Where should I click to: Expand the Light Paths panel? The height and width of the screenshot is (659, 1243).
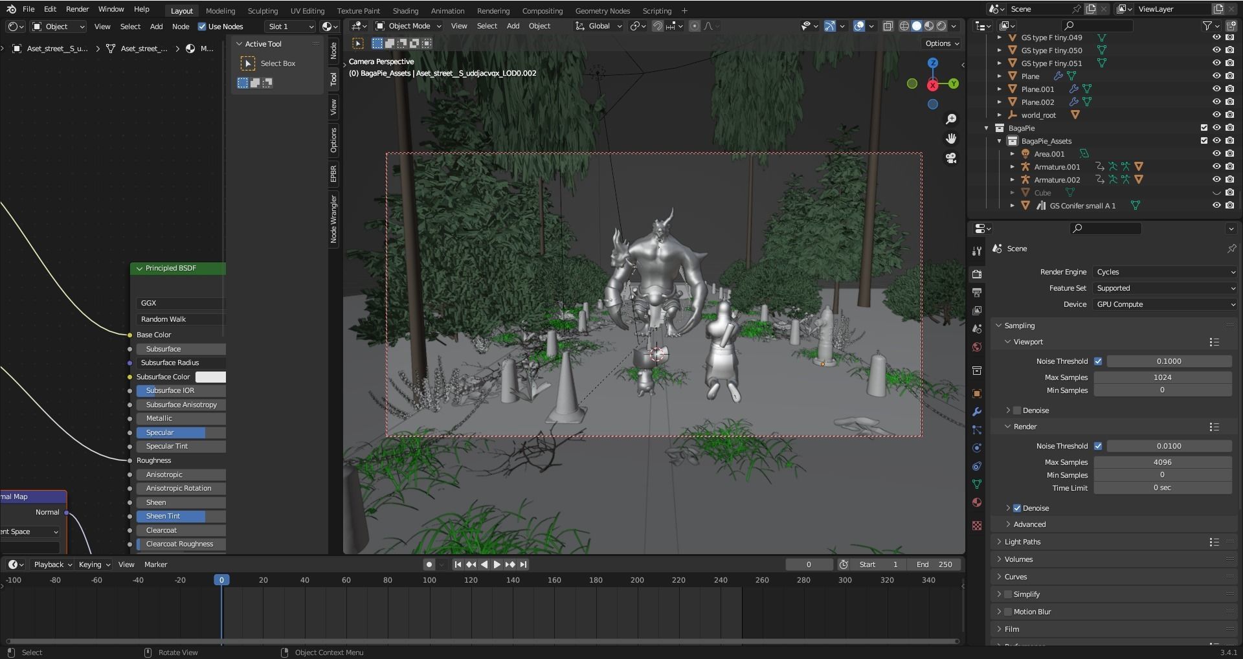tap(1023, 542)
